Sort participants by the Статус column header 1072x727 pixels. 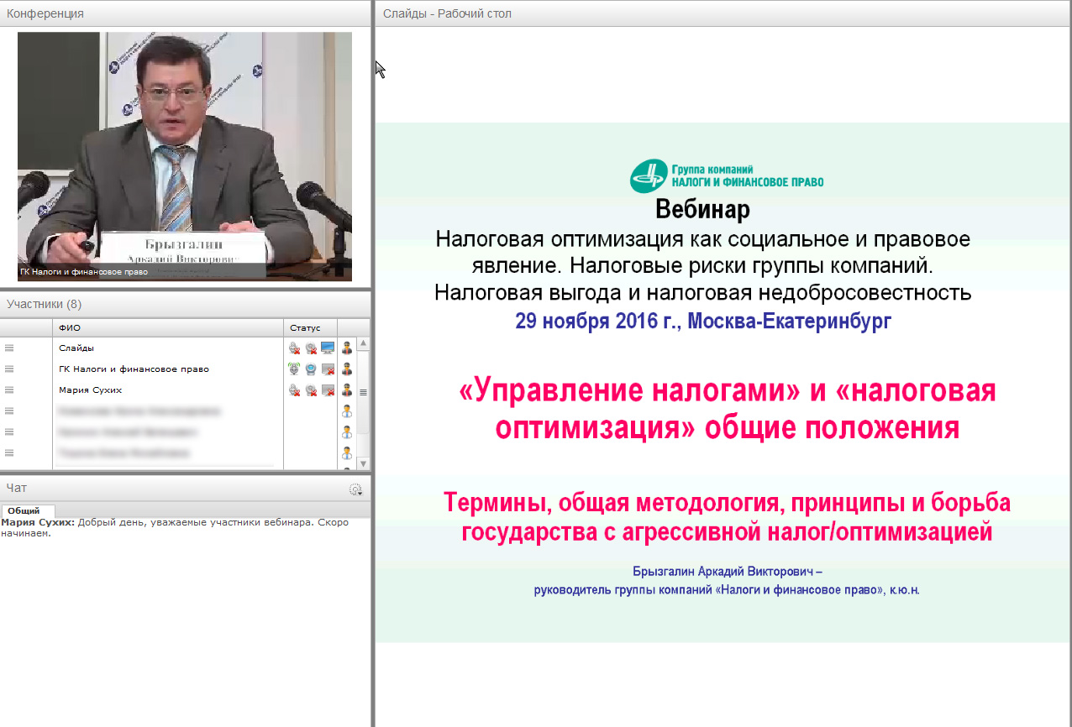point(306,327)
